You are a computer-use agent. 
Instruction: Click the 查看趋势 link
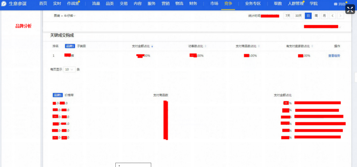[x=334, y=56]
